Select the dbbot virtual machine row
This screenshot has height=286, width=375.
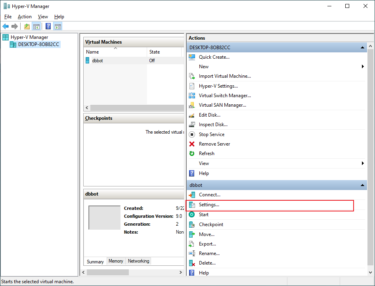pos(134,61)
